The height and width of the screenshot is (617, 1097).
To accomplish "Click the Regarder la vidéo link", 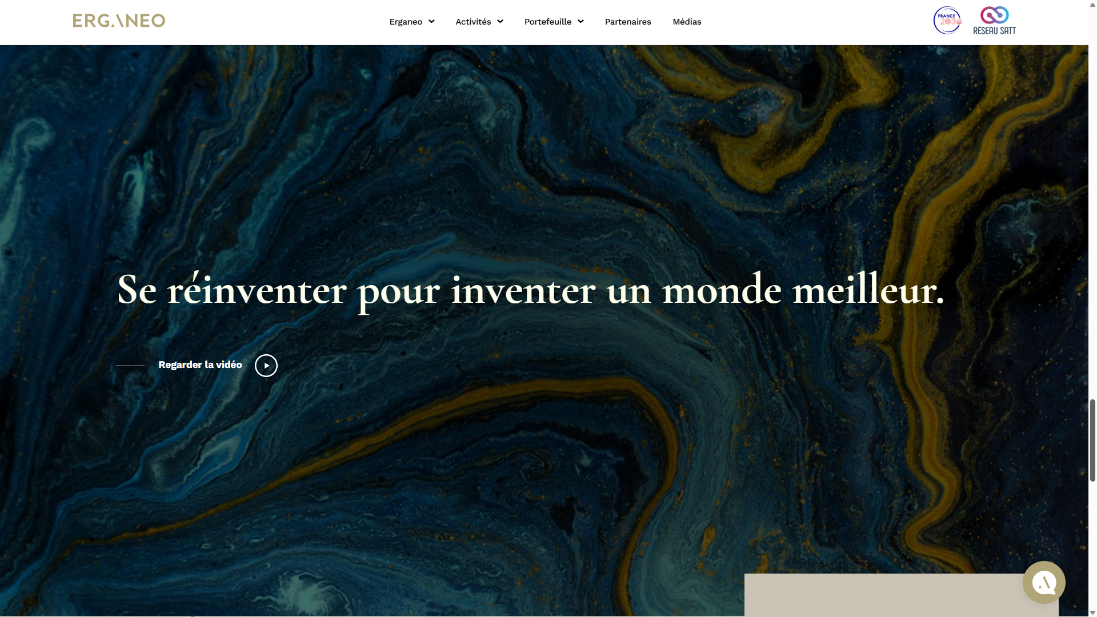I will pos(200,365).
